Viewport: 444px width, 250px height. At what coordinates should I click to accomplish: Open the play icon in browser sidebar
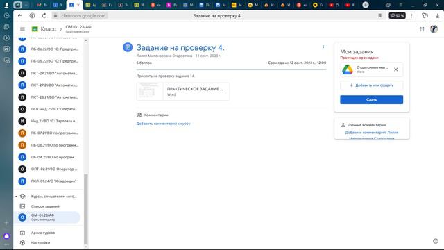[x=6, y=37]
